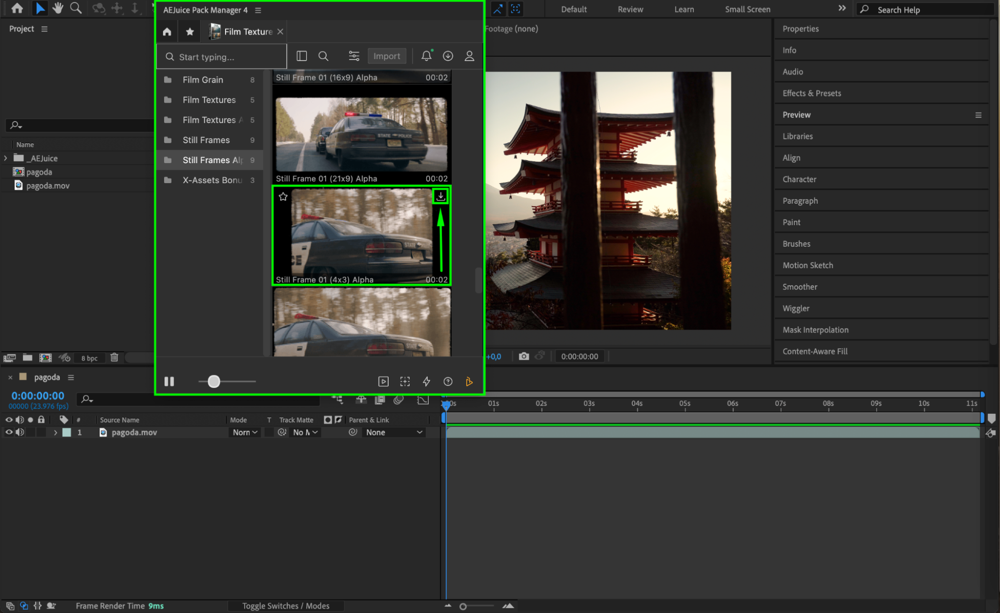Image resolution: width=1000 pixels, height=613 pixels.
Task: Mute audio of pagoda.mov layer
Action: click(20, 432)
